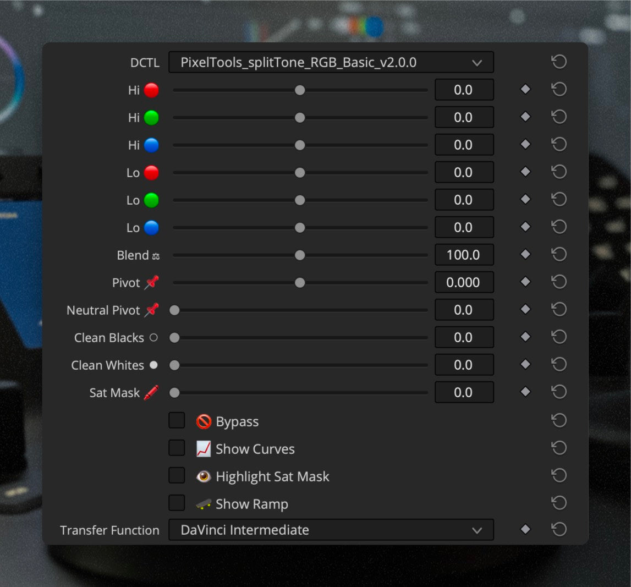Click the Sat Mask value field
This screenshot has width=631, height=587.
(x=464, y=392)
